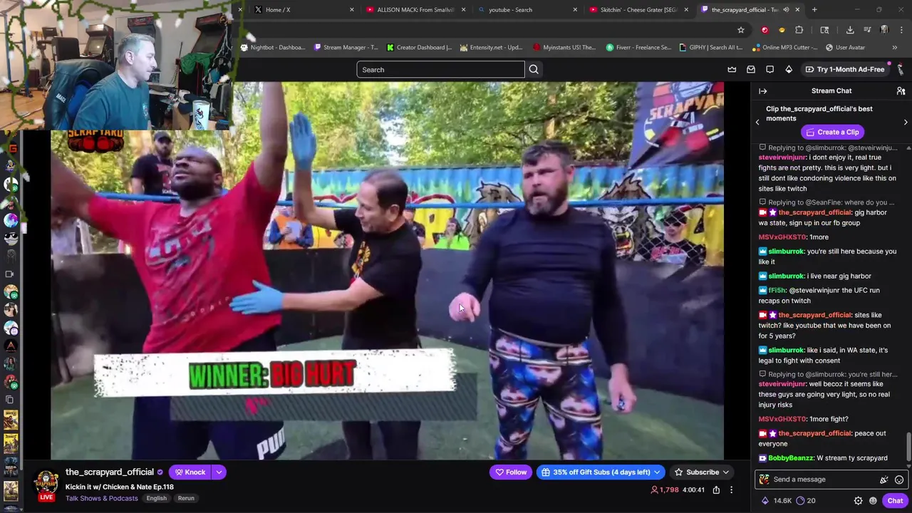The height and width of the screenshot is (513, 912).
Task: Open Creator Dashboard bookmark
Action: [x=419, y=48]
